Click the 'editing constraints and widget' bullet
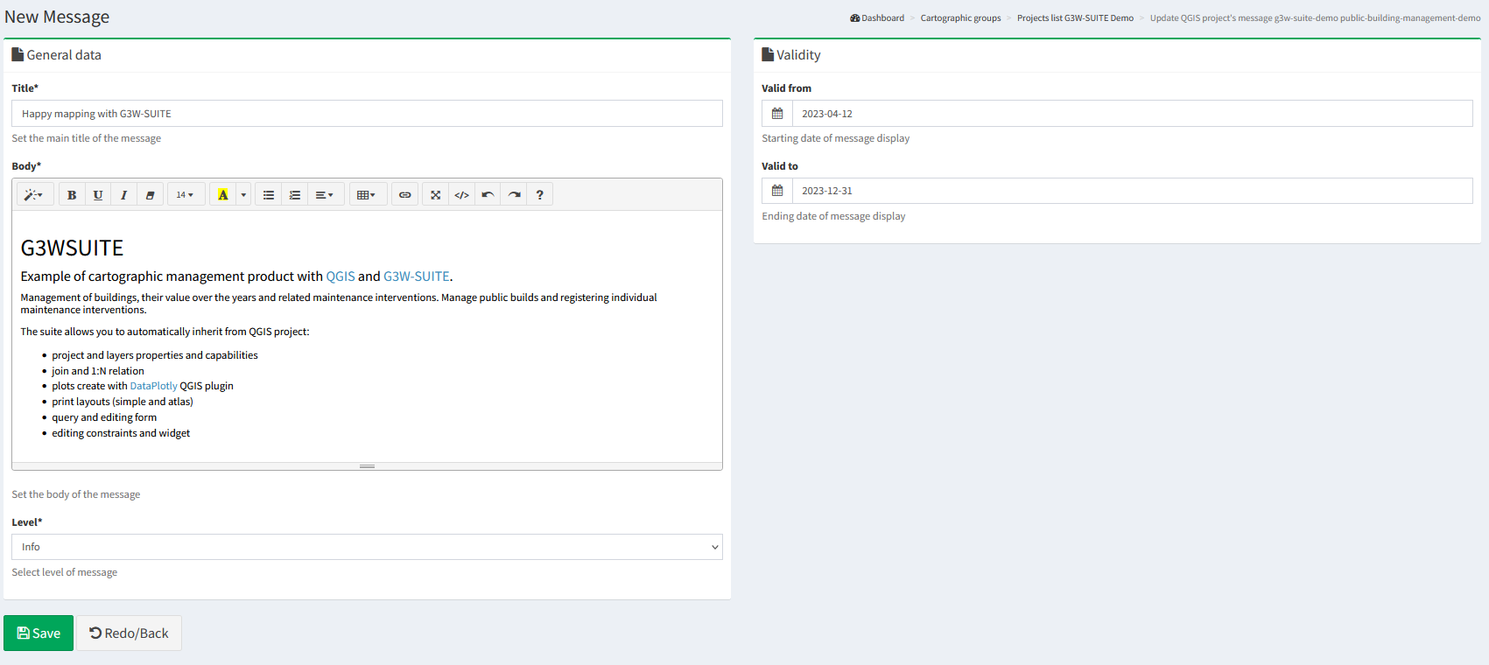This screenshot has width=1489, height=665. [121, 433]
